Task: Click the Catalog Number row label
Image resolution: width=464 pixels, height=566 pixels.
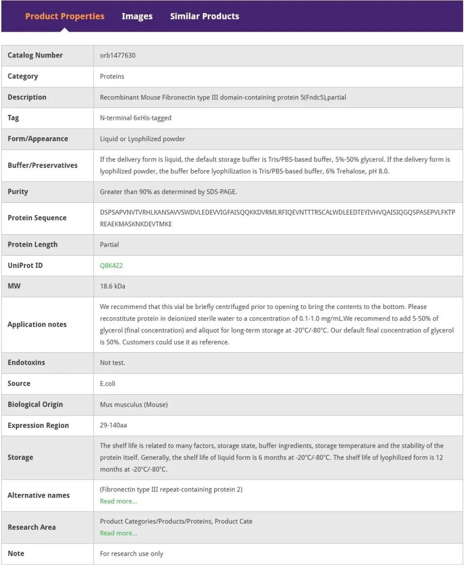Action: (35, 55)
